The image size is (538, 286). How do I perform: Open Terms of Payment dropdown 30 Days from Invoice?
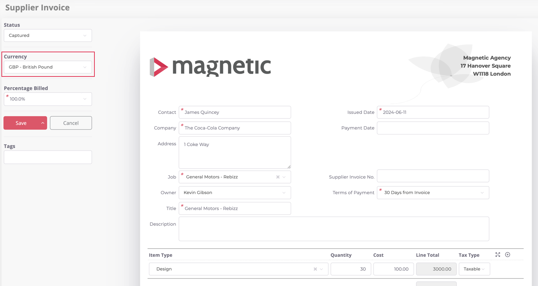(x=433, y=193)
